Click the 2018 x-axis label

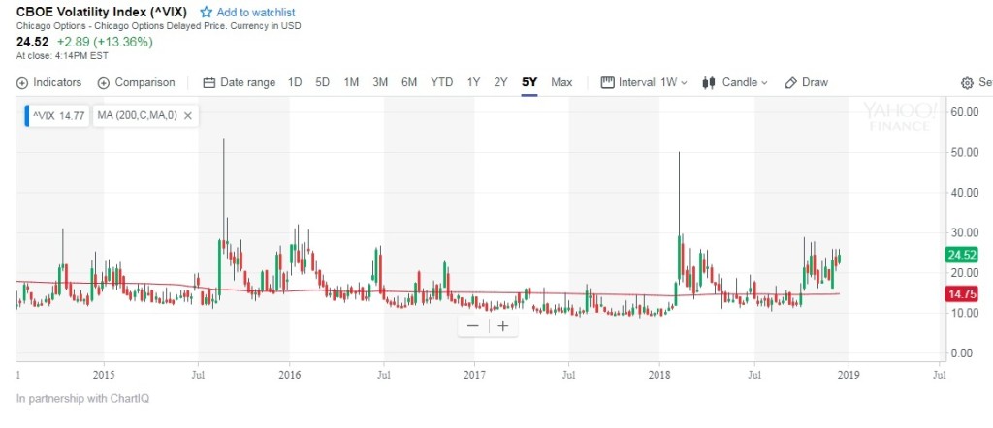pyautogui.click(x=659, y=375)
